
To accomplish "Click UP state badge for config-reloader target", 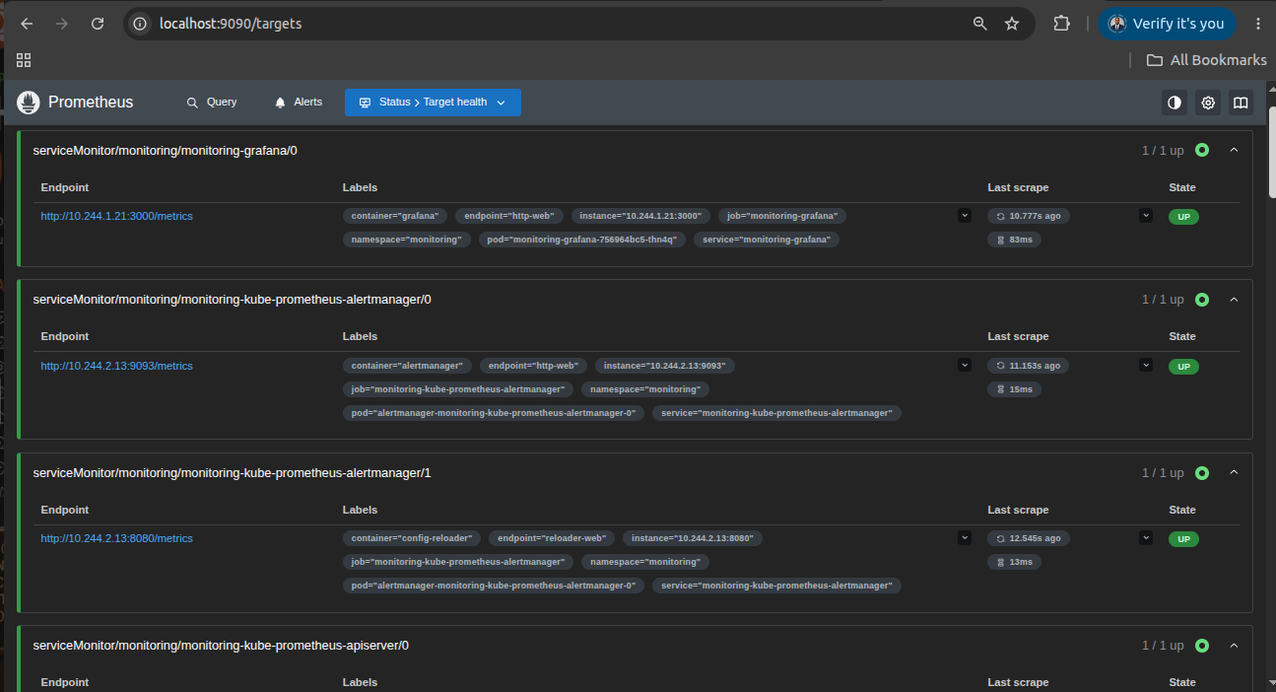I will pos(1183,539).
